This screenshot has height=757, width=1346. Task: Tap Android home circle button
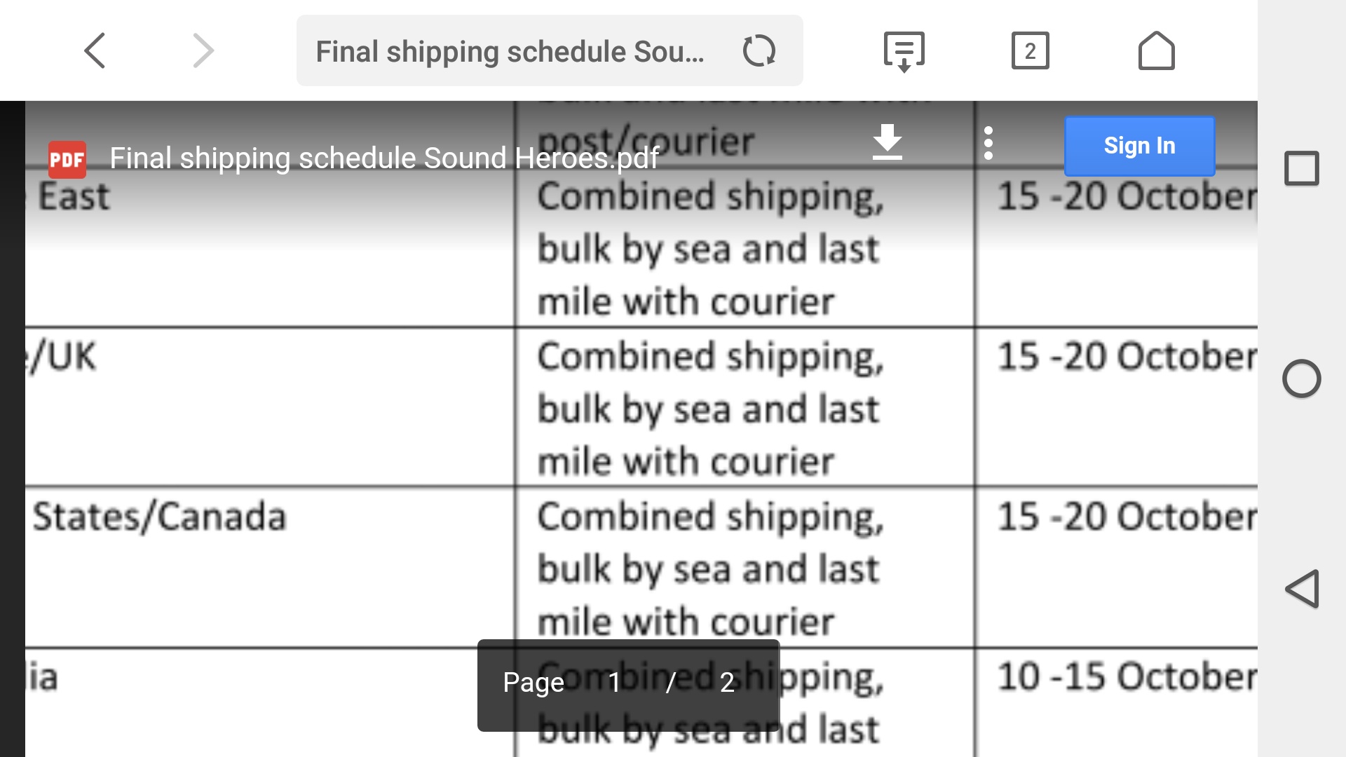pos(1302,378)
